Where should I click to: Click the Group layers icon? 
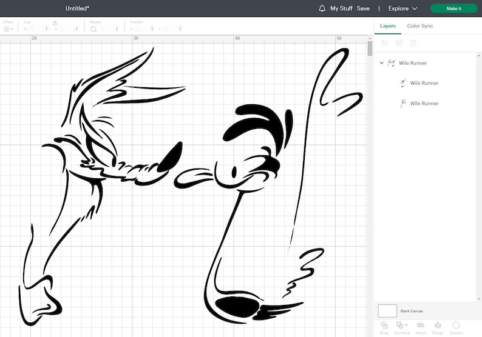[384, 43]
